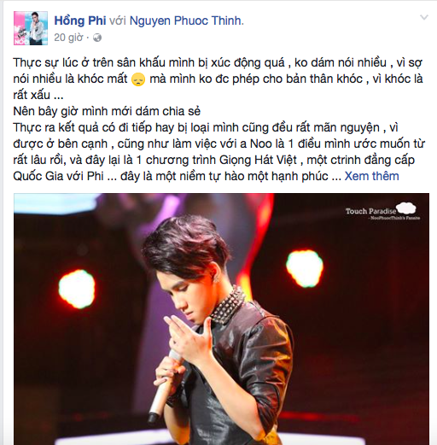Click the "Quốc Gia với Phi" text
This screenshot has height=445, width=437.
click(58, 176)
